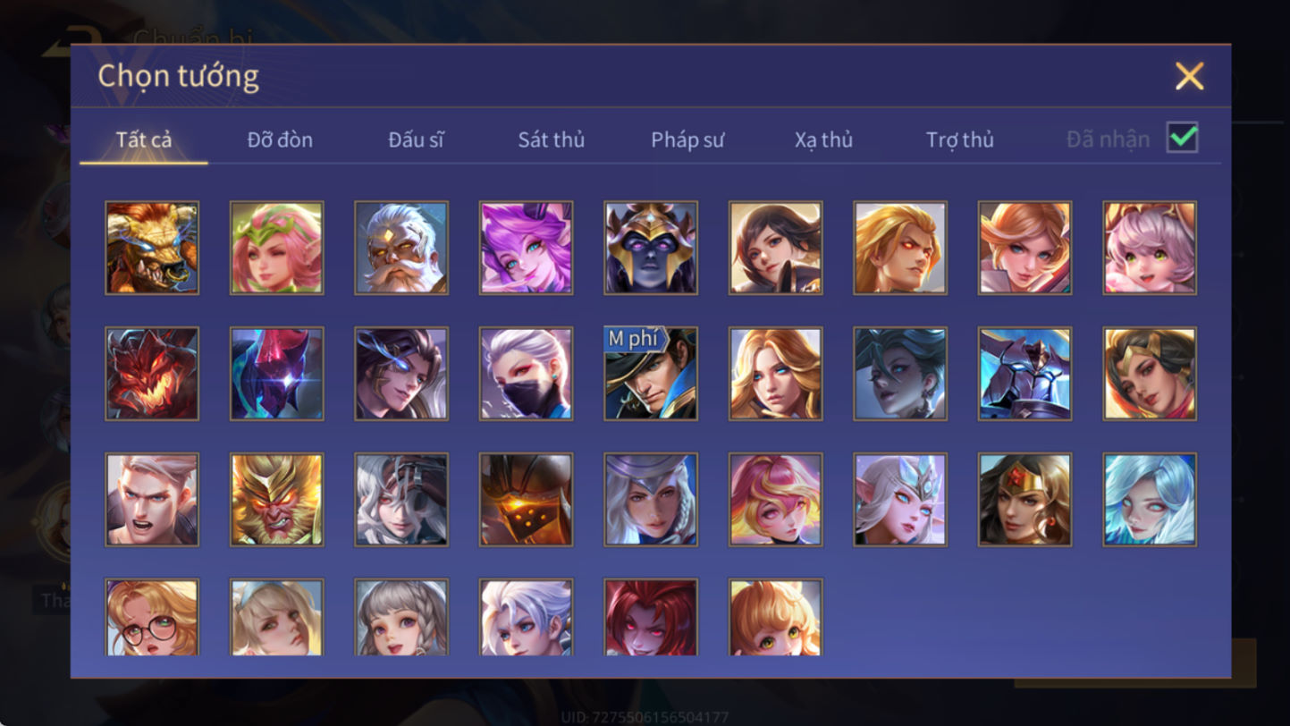This screenshot has width=1290, height=726.
Task: Switch to the Đỡ đòn tab
Action: point(280,139)
